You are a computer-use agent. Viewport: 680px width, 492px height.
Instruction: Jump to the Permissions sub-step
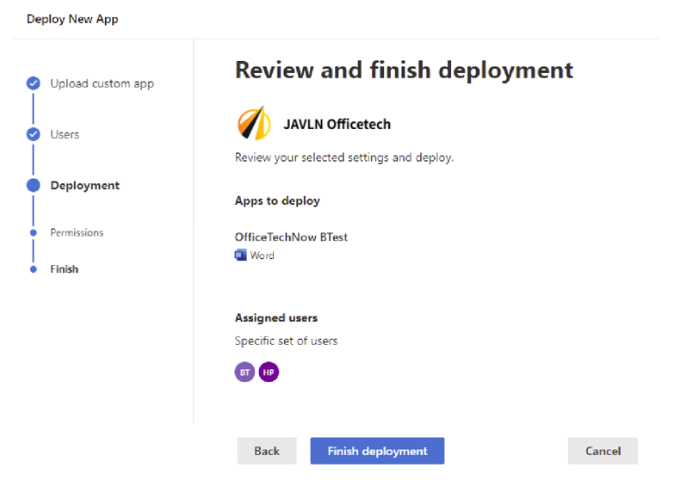tap(77, 232)
